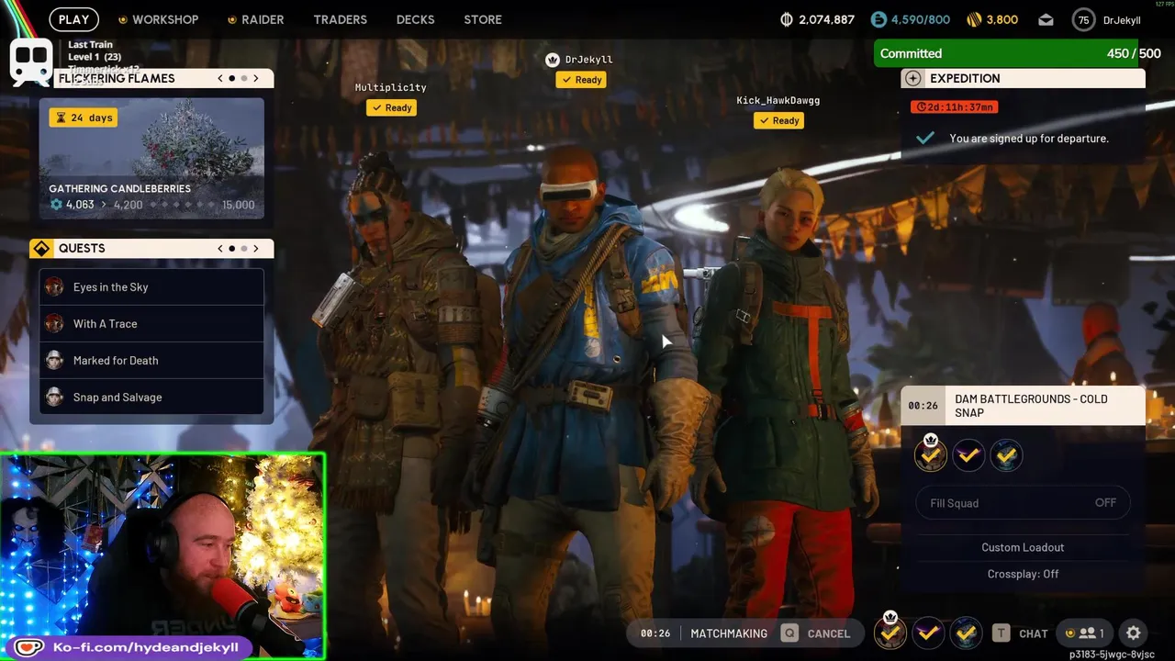Screen dimensions: 1175x661
Task: Click the red expedition countdown timer
Action: coord(954,107)
